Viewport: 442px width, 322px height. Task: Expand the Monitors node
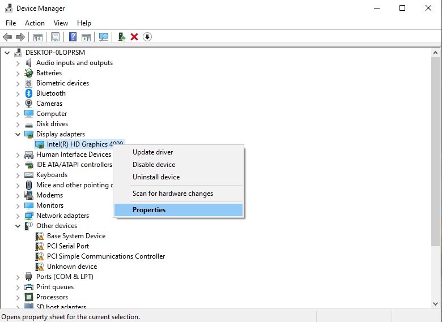18,206
